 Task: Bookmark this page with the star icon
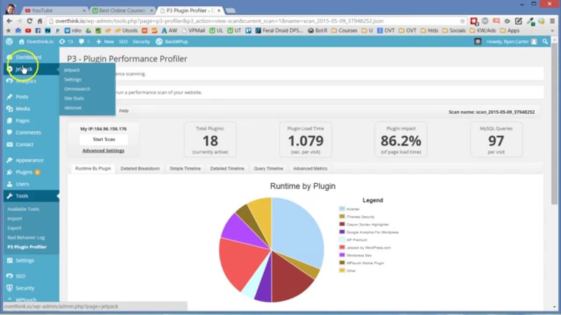(462, 21)
